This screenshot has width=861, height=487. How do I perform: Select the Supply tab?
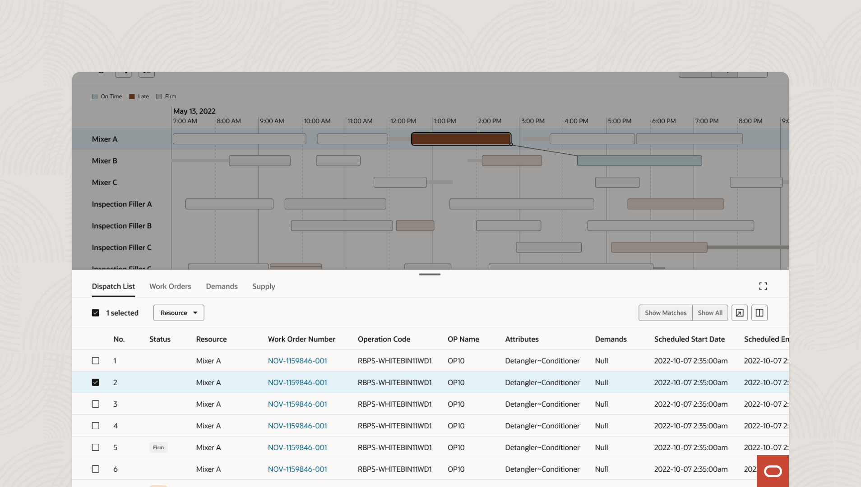(x=264, y=286)
